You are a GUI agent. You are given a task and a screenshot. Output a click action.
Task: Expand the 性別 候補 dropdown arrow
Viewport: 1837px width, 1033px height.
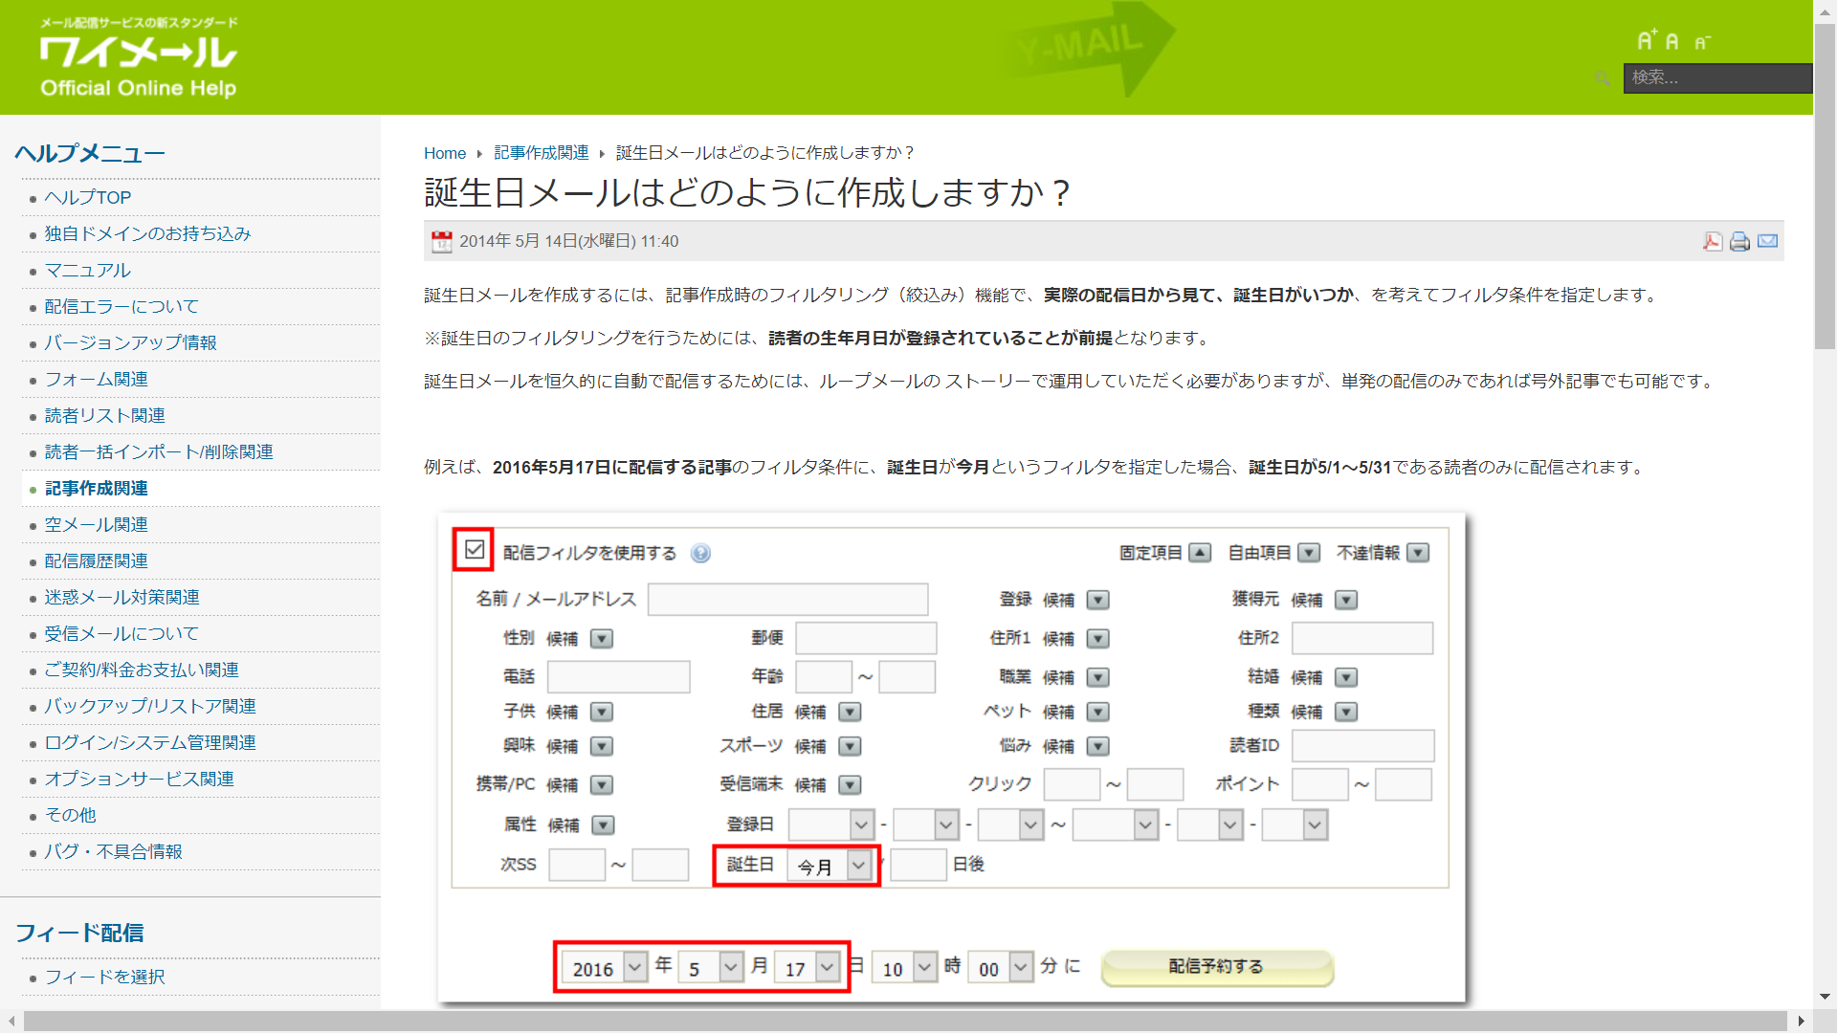[602, 639]
